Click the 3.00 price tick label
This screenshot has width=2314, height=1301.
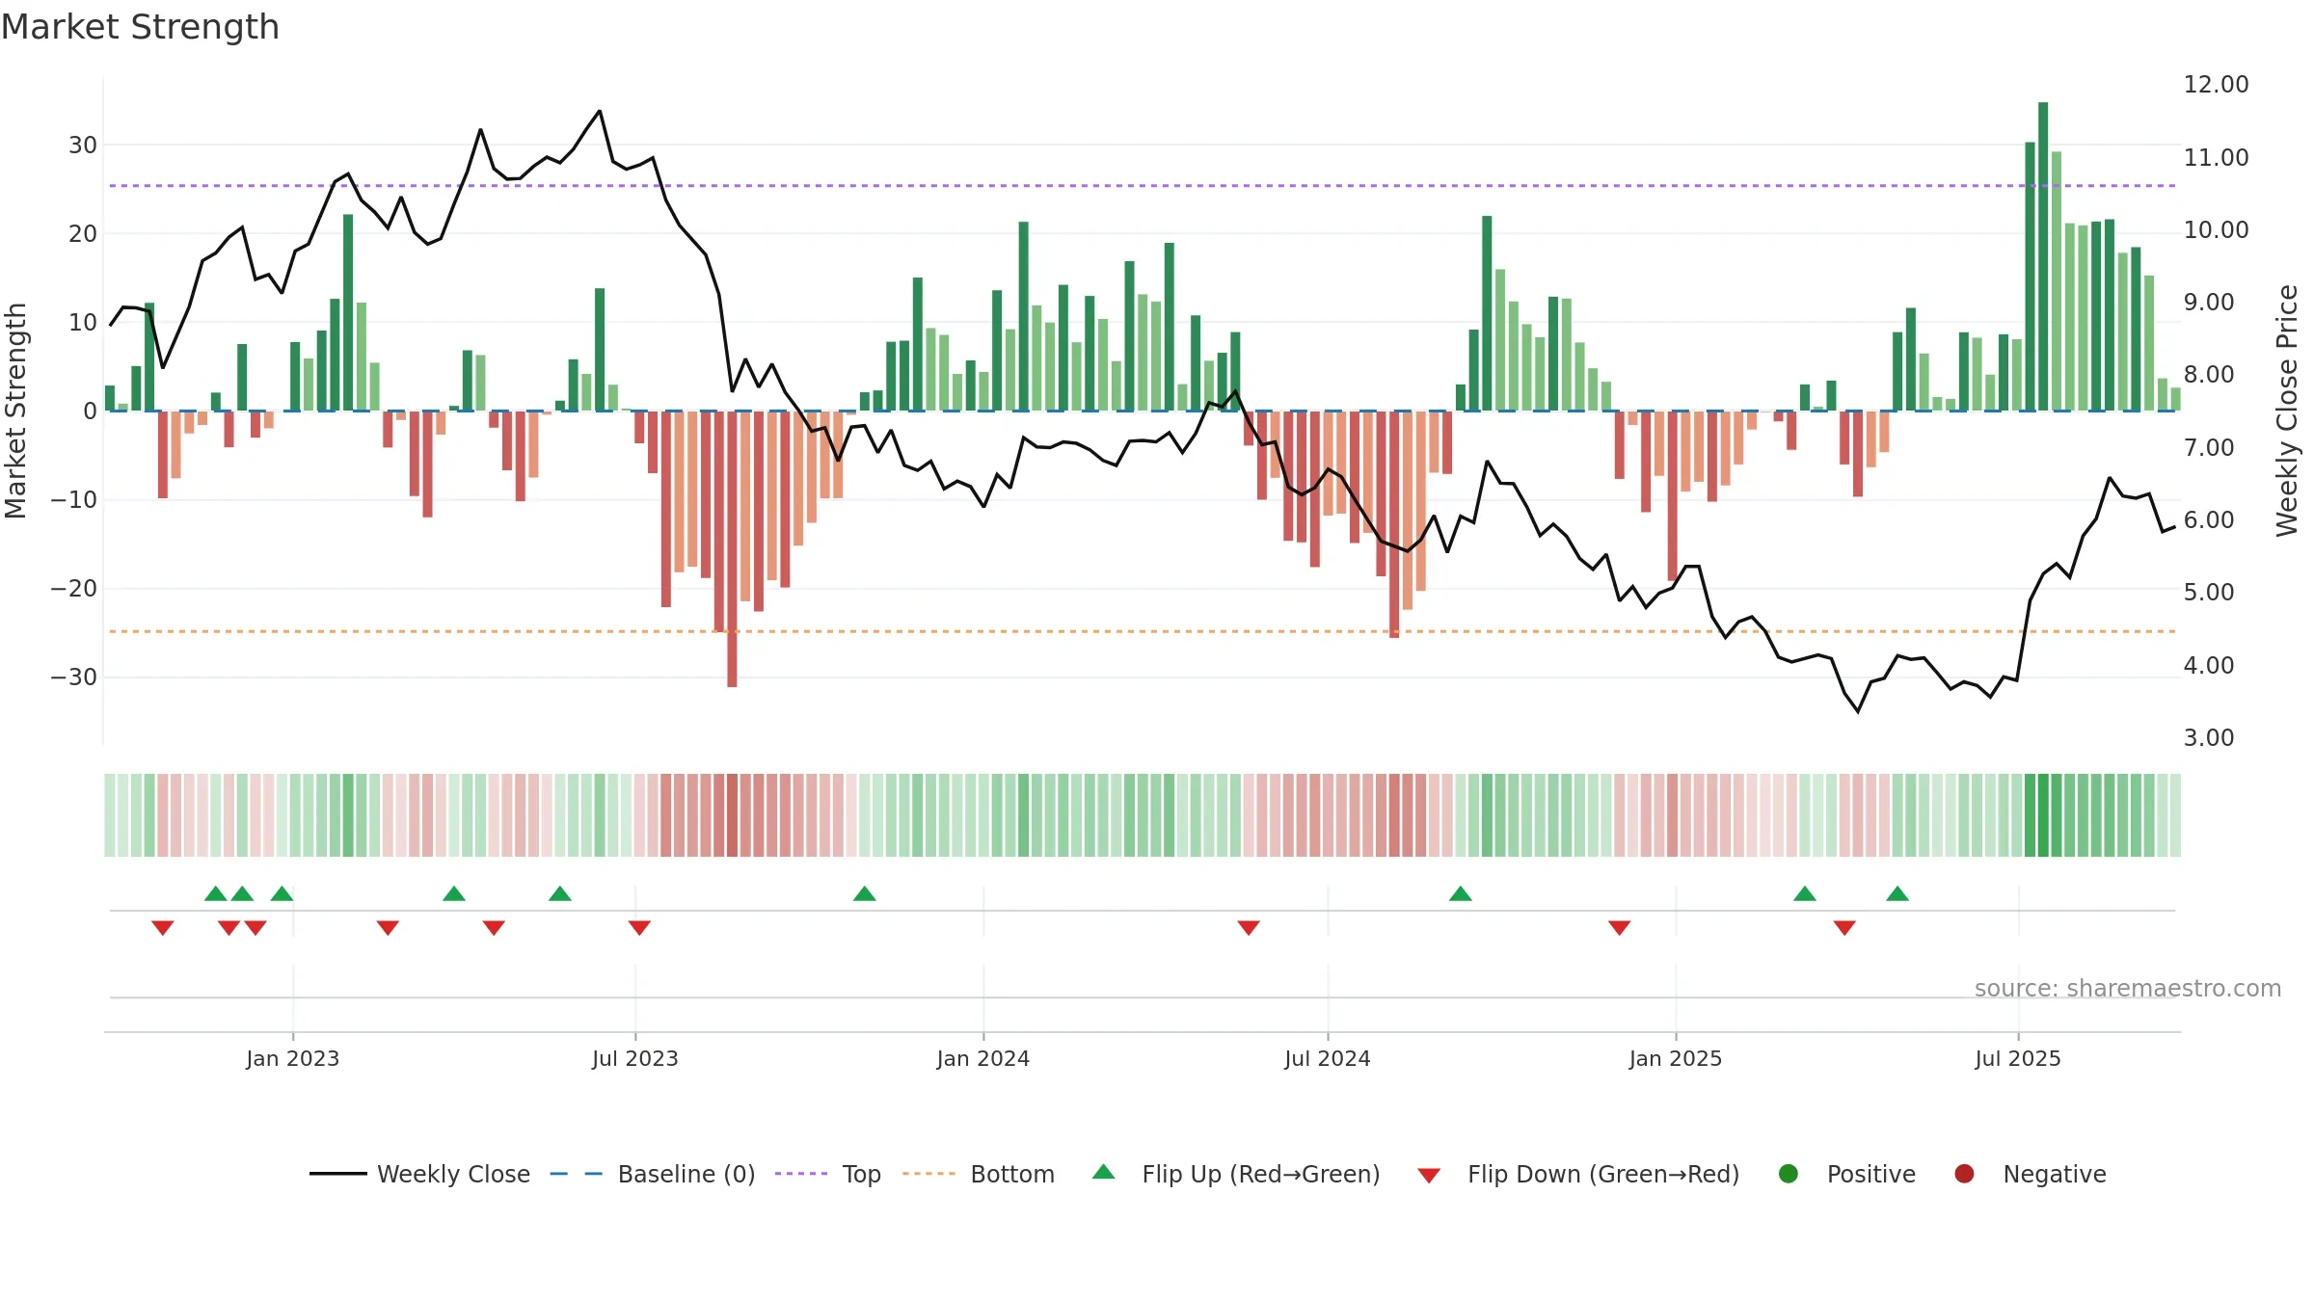pyautogui.click(x=2209, y=737)
